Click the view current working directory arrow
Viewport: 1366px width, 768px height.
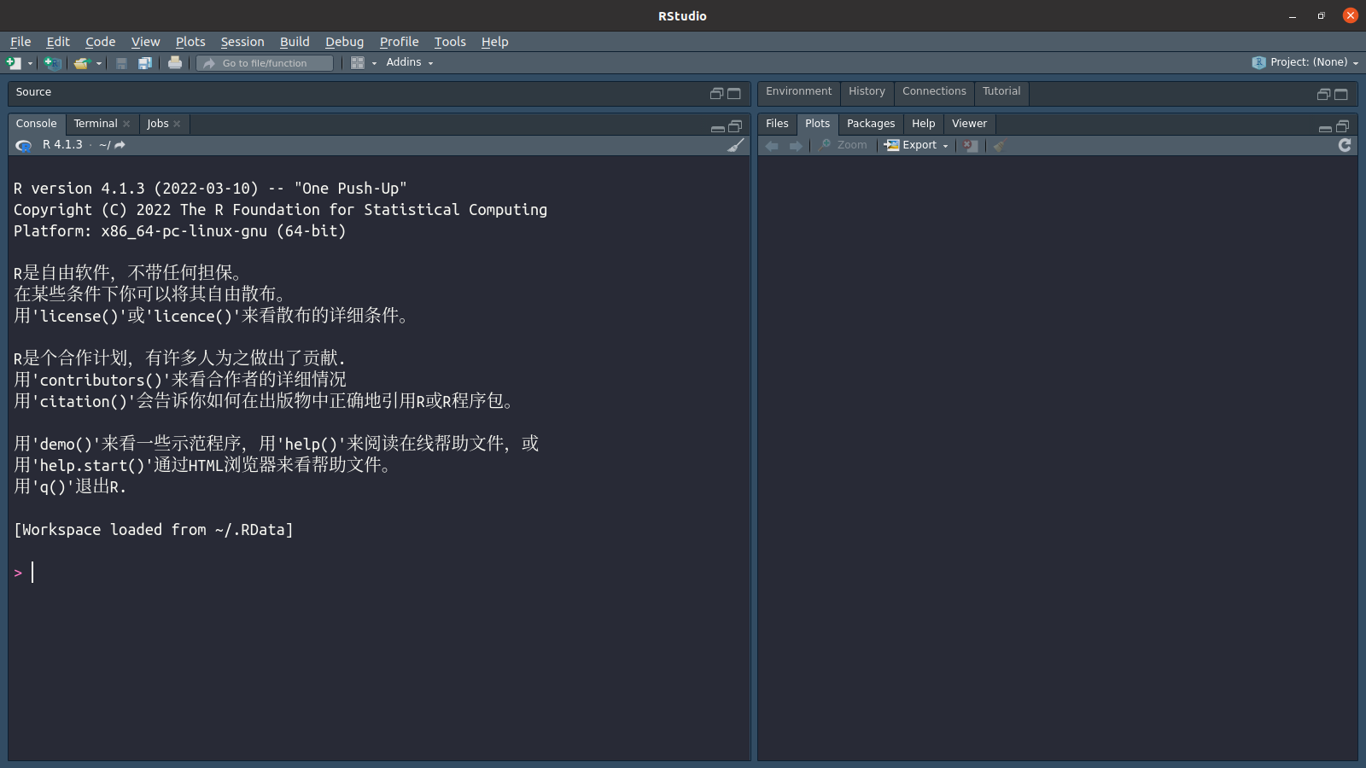click(120, 145)
